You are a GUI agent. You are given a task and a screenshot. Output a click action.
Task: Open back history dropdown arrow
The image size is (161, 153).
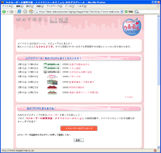(7, 12)
